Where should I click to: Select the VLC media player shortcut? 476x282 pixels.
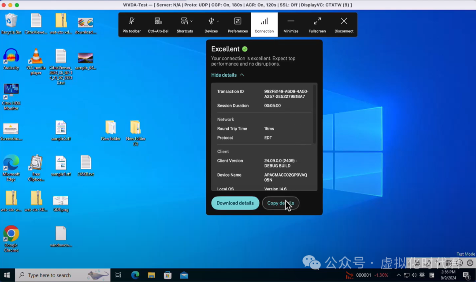coord(36,62)
